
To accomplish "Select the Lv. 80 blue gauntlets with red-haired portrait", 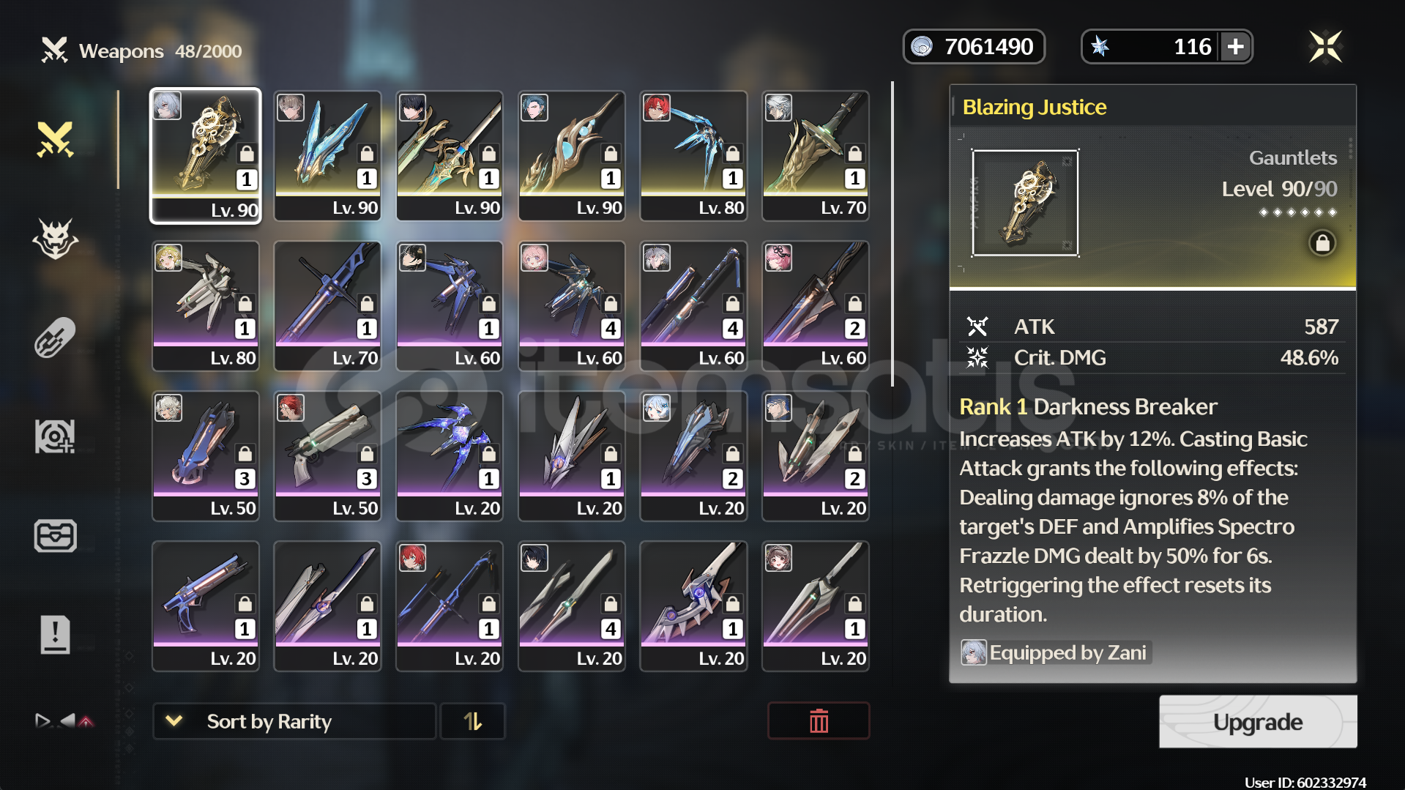I will click(693, 155).
